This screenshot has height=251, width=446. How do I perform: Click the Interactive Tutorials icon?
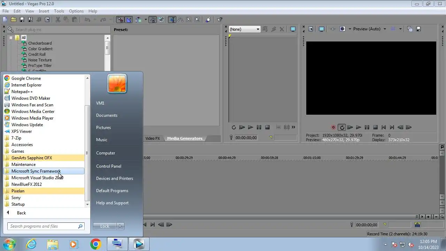pyautogui.click(x=208, y=20)
